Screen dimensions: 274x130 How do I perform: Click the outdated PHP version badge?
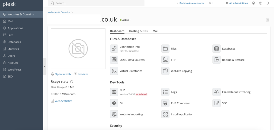(x=141, y=94)
